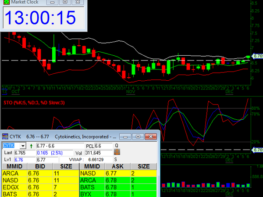Click the bid-side MMID column header
The image size is (263, 197).
pyautogui.click(x=14, y=166)
